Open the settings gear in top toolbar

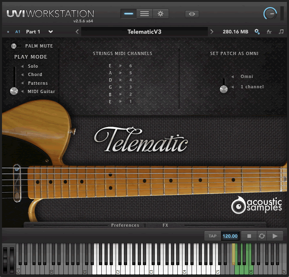click(160, 14)
